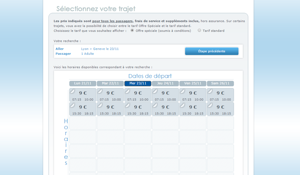Open the Jeu 24/11 date tab
Image resolution: width=300 pixels, height=175 pixels.
click(x=165, y=83)
